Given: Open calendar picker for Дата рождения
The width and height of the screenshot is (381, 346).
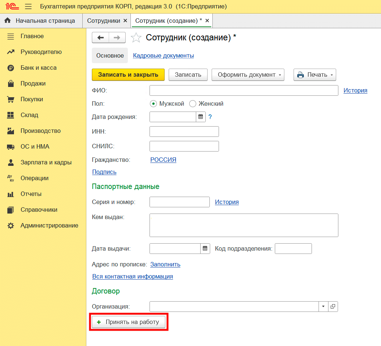Looking at the screenshot, I should click(201, 117).
